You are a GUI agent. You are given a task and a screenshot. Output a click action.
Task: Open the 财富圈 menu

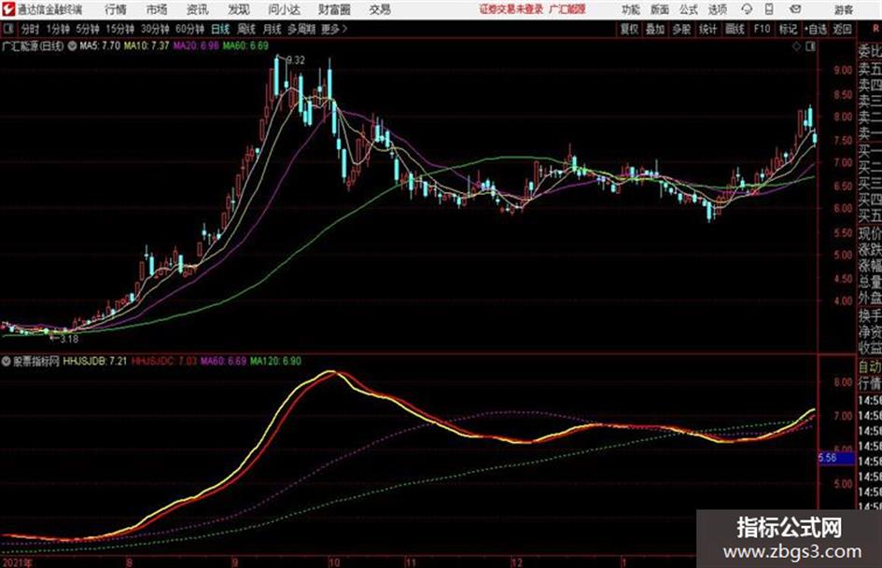[335, 9]
